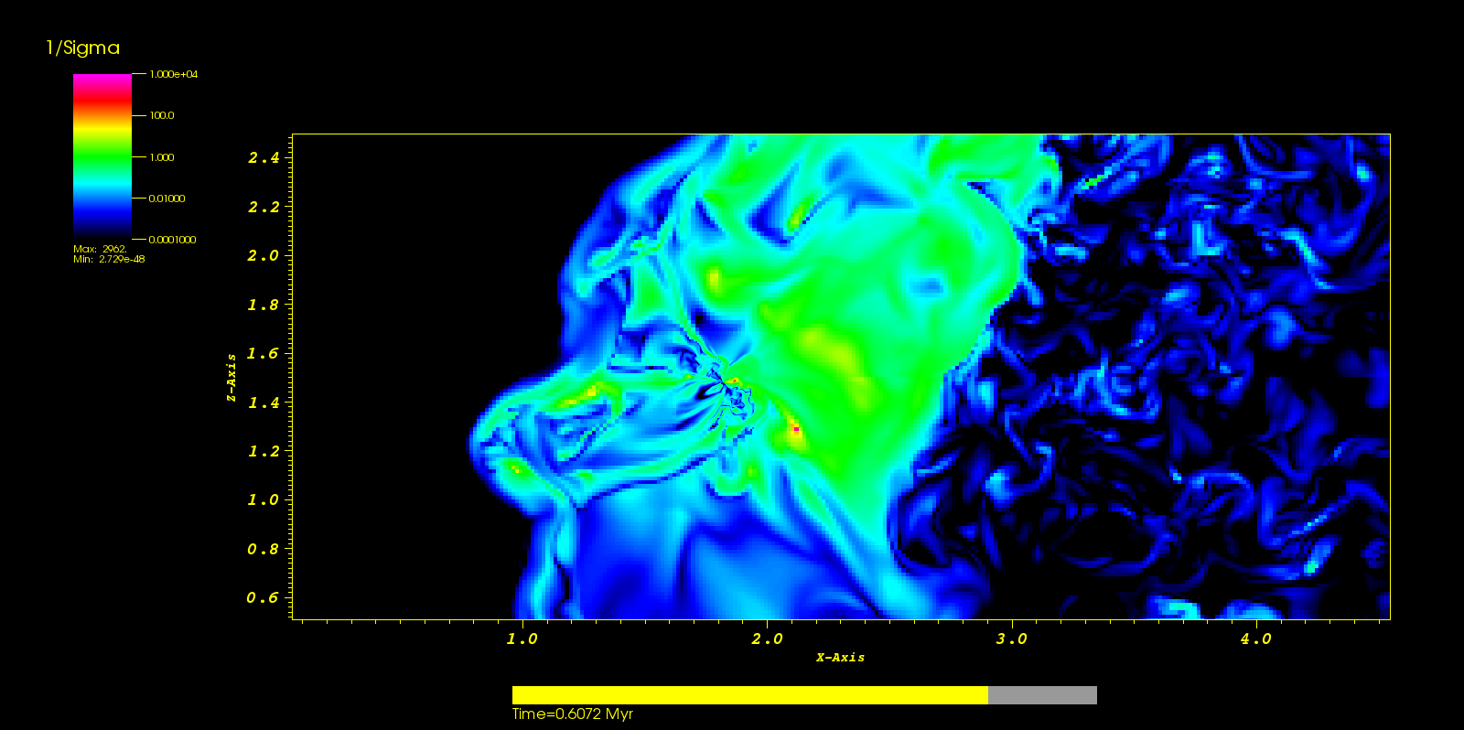The image size is (1464, 730).
Task: Click the Z-Axis title label
Action: point(231,377)
